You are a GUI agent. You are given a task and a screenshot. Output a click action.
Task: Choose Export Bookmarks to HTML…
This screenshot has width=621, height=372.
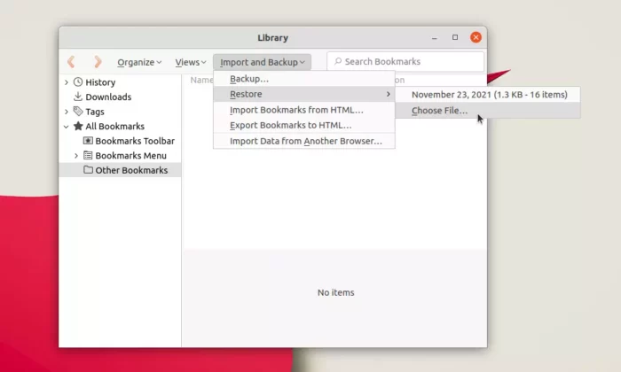point(304,125)
